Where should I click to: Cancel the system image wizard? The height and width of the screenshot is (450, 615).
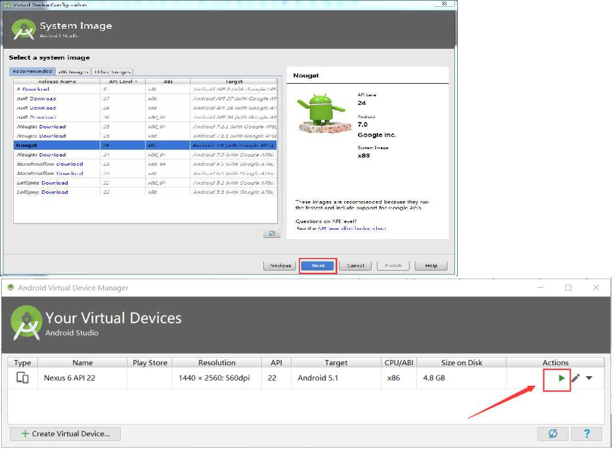tap(355, 266)
